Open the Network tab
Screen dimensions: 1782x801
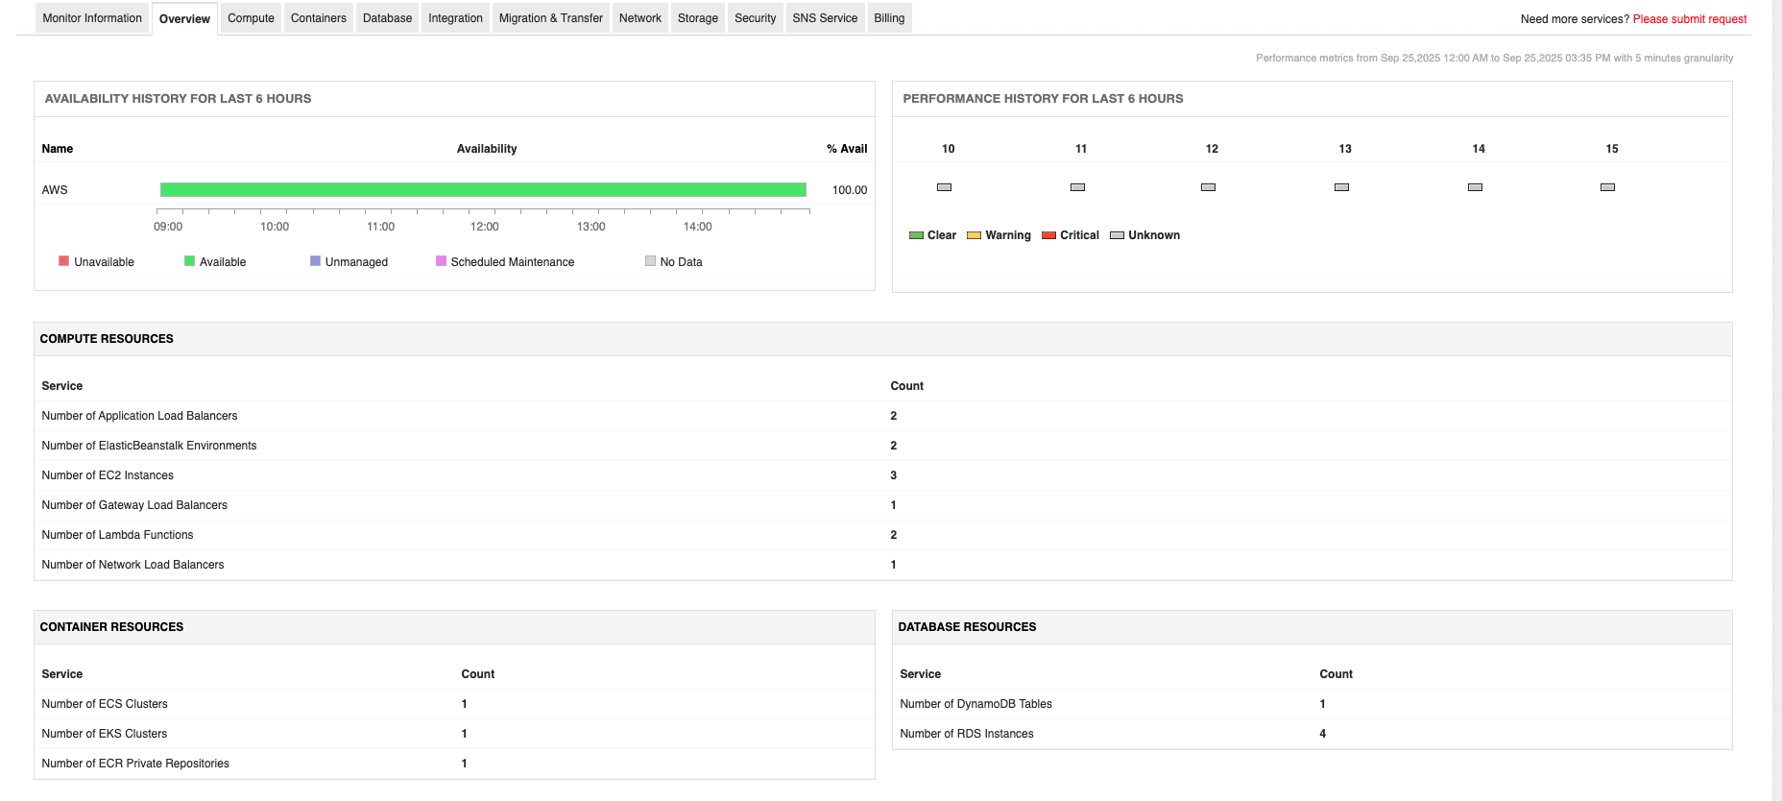[x=640, y=18]
